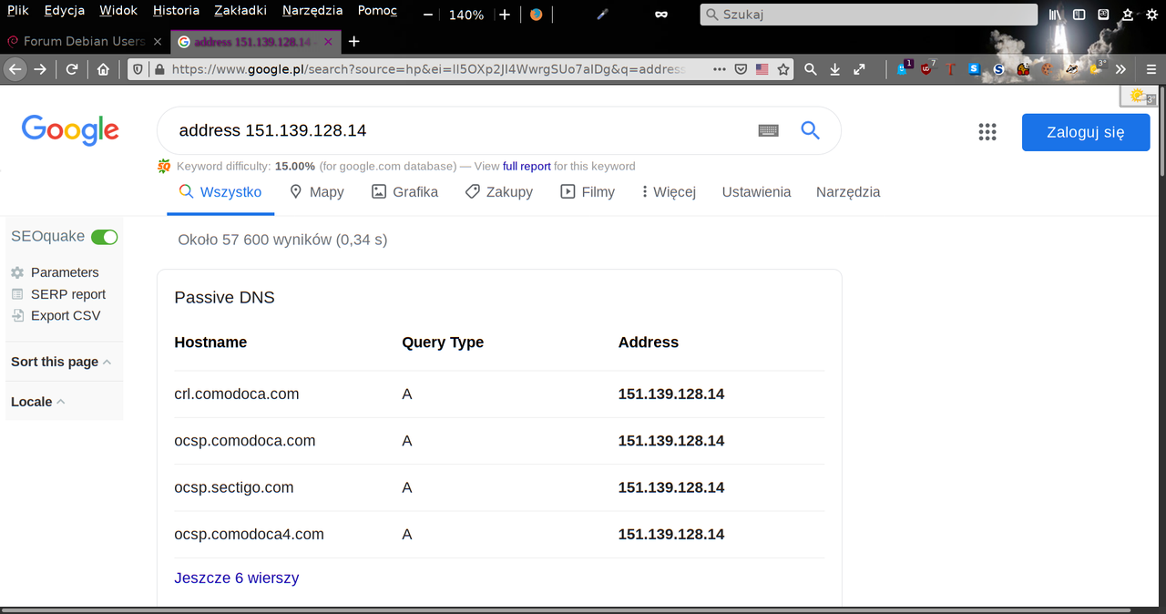Open the on-screen keyboard in search box
This screenshot has width=1166, height=614.
768,130
